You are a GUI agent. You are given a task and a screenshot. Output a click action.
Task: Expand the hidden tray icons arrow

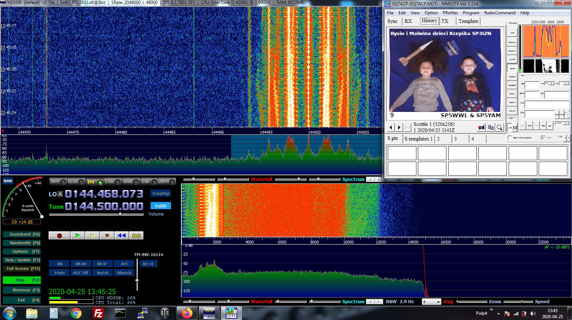(x=498, y=314)
